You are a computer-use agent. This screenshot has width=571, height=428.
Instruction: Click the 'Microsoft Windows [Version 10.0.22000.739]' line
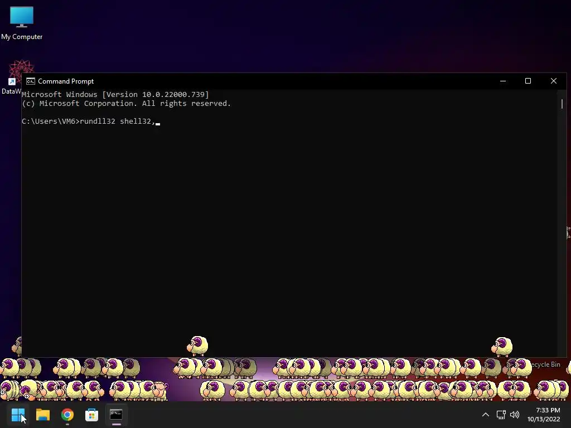(115, 95)
